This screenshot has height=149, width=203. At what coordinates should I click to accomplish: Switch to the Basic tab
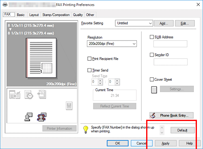tap(21, 15)
